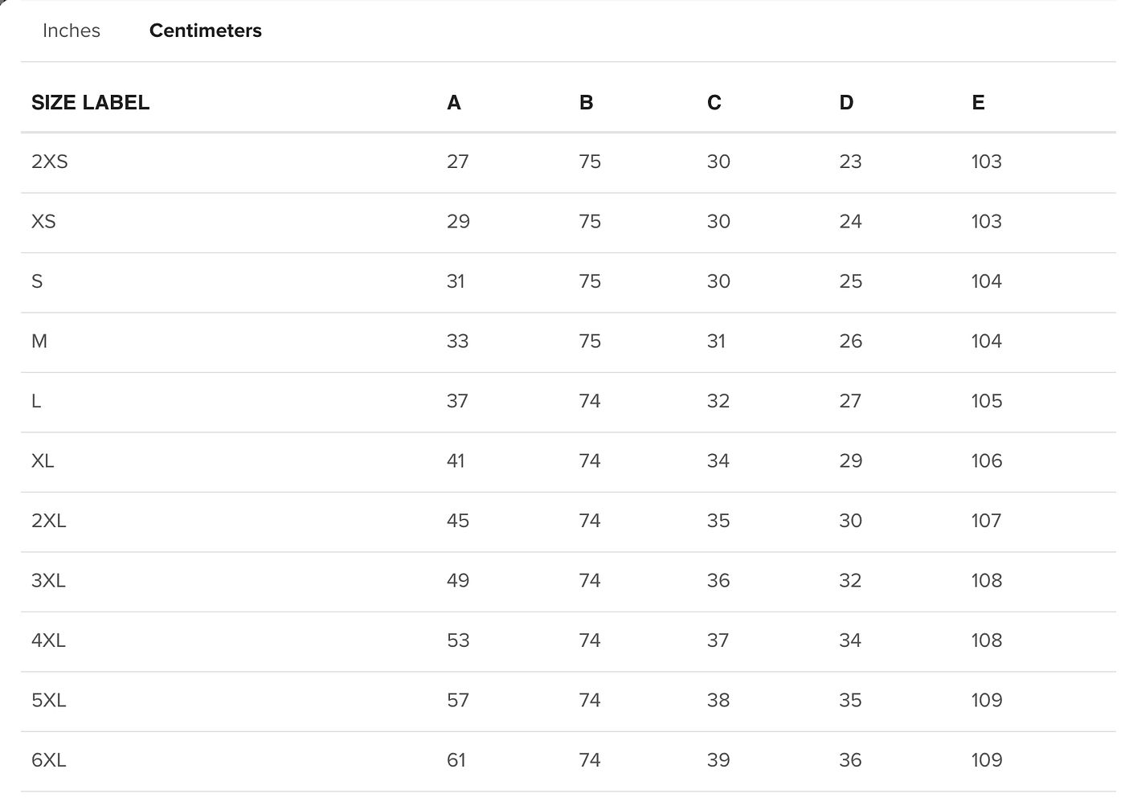Select the XL size row label
1125x806 pixels.
pyautogui.click(x=43, y=461)
